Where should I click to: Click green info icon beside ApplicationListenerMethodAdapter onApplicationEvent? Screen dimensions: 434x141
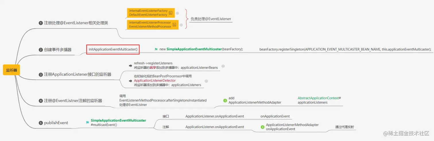click(262, 127)
